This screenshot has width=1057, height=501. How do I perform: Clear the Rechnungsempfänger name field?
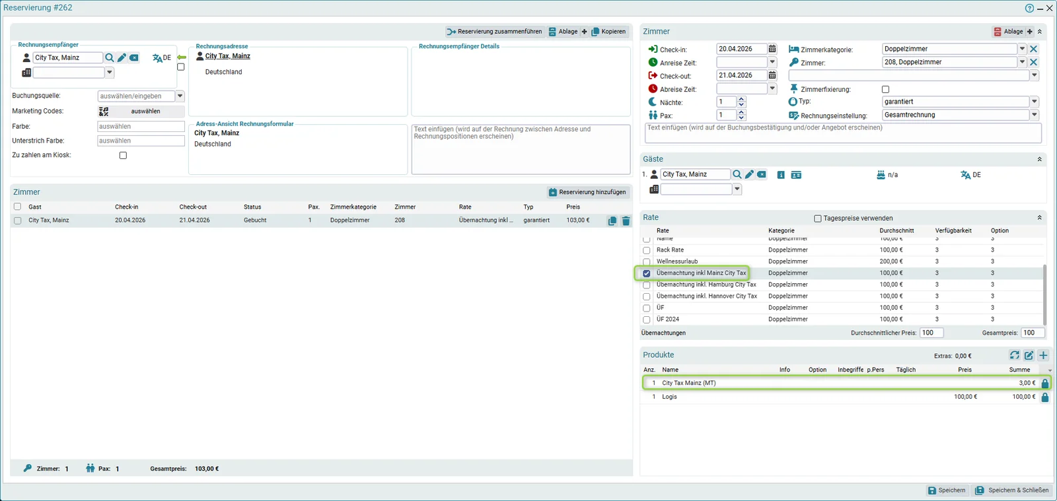click(x=134, y=58)
